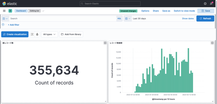
Task: Click the Unsaved changes badge
Action: coord(128,11)
